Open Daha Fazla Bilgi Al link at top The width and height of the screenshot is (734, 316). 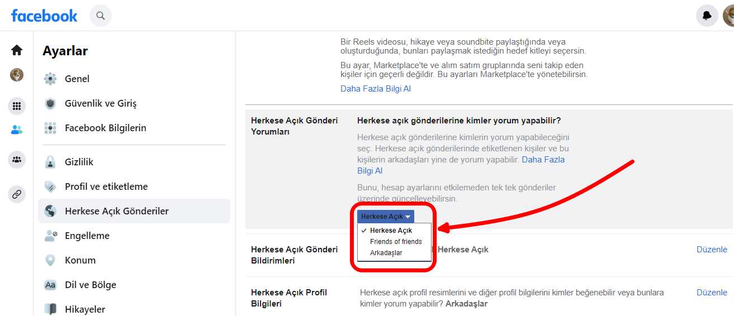pos(376,89)
